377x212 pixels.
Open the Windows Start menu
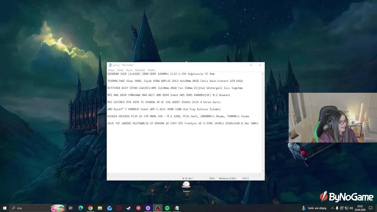tap(5, 208)
